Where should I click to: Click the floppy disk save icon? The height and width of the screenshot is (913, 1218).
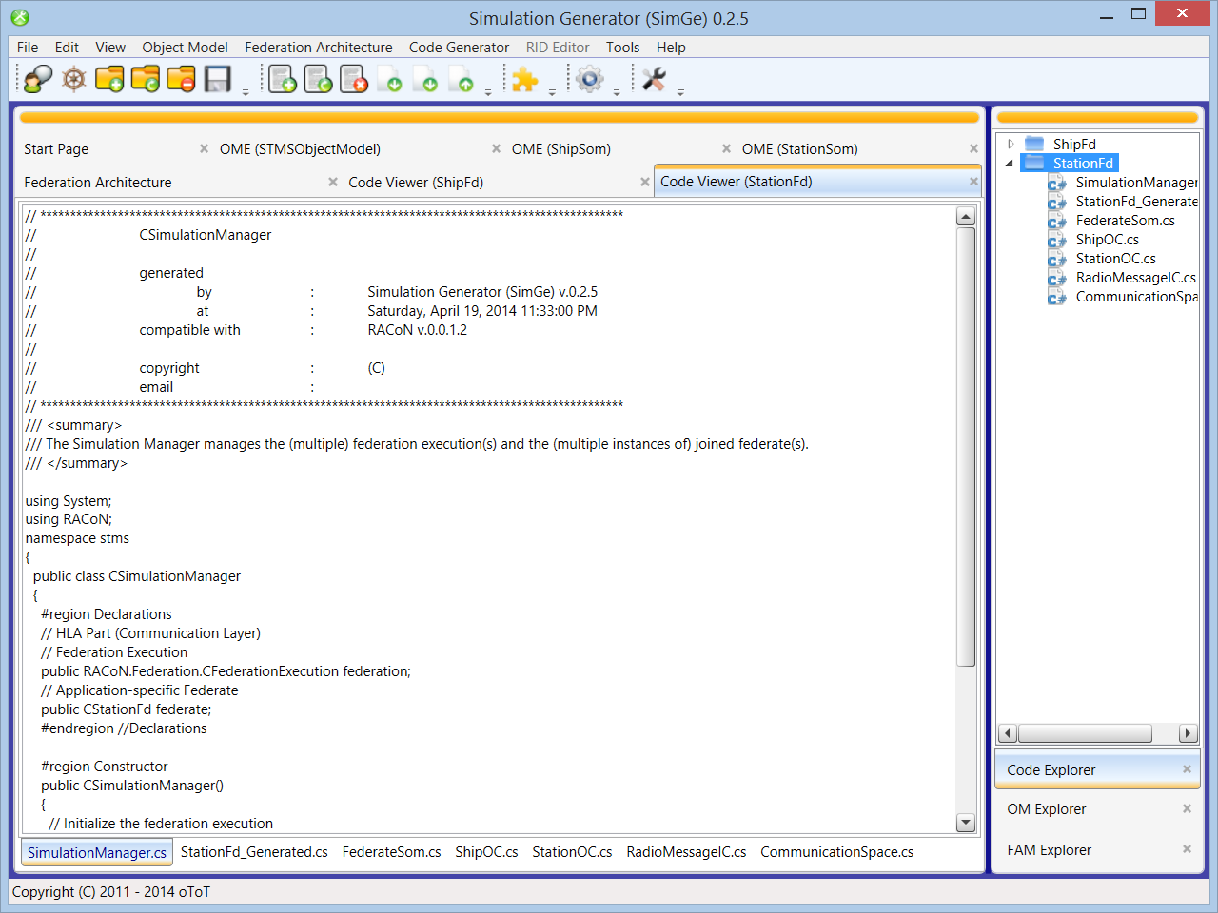218,79
